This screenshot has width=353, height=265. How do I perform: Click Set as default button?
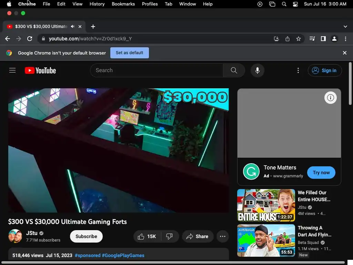[130, 53]
